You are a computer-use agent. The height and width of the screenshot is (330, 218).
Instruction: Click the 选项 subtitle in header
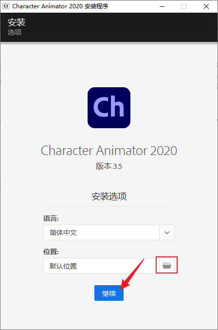tap(15, 32)
